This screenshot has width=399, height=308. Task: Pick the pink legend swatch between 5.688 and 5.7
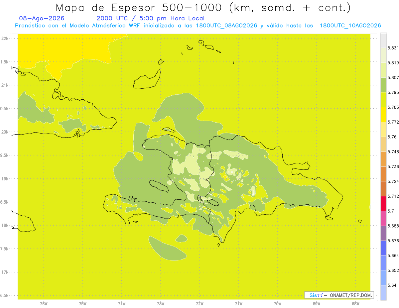click(x=383, y=218)
